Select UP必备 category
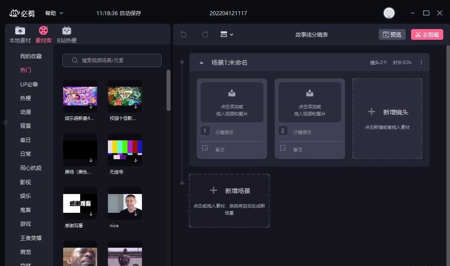 click(29, 84)
